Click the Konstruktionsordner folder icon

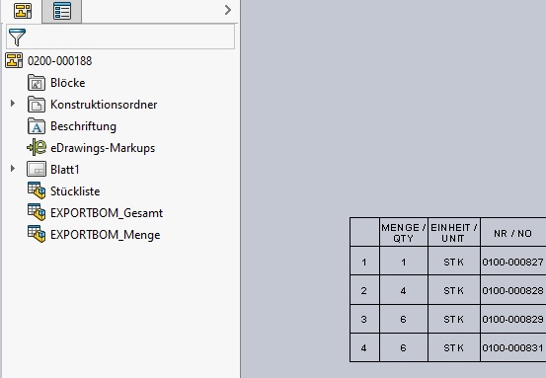(37, 105)
